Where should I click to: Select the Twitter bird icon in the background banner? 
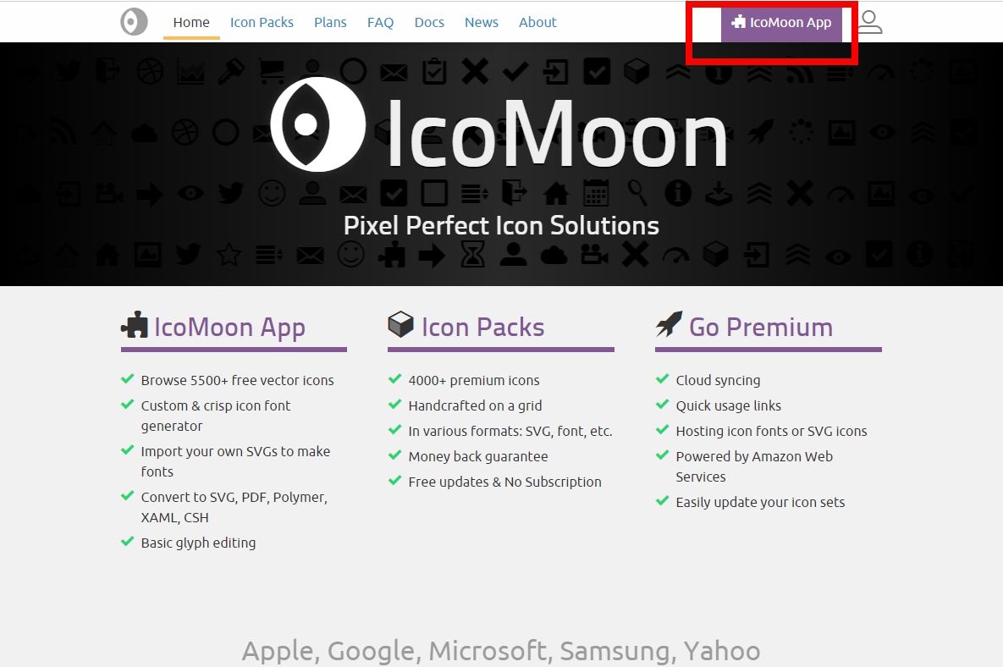tap(230, 192)
